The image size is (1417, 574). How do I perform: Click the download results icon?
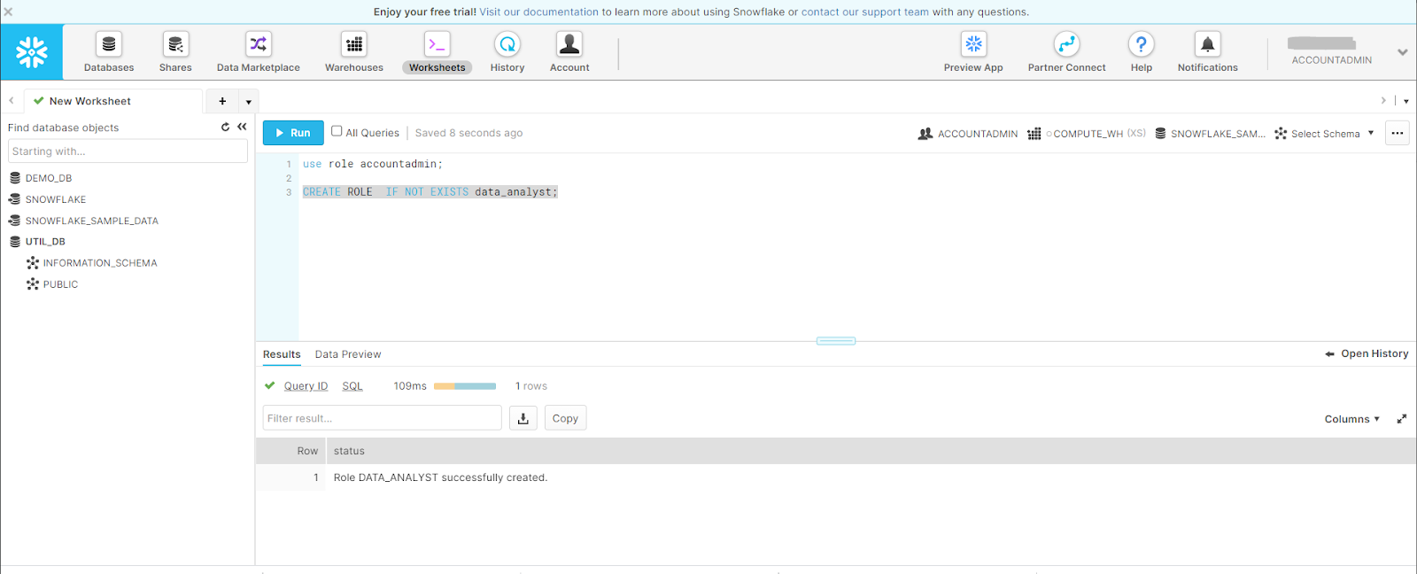click(523, 418)
